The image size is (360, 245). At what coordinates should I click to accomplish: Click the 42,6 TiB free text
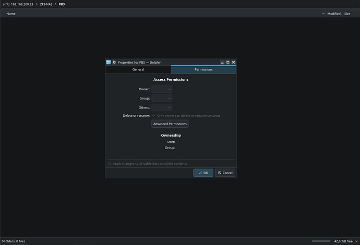(x=343, y=241)
